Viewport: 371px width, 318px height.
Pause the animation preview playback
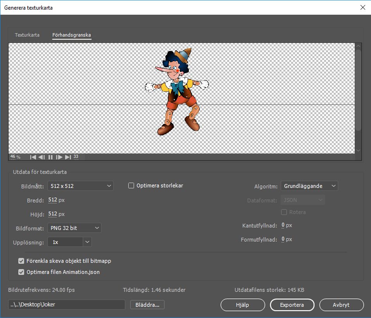coord(50,157)
